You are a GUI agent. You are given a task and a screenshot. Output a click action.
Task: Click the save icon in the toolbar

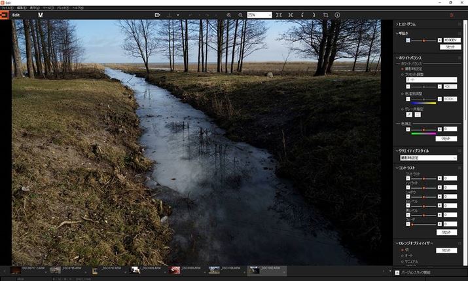[170, 15]
